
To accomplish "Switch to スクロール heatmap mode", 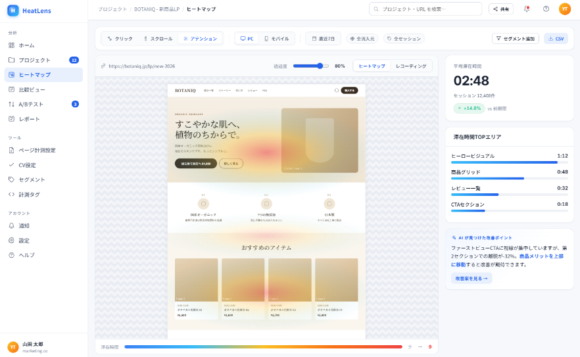I will tap(158, 39).
